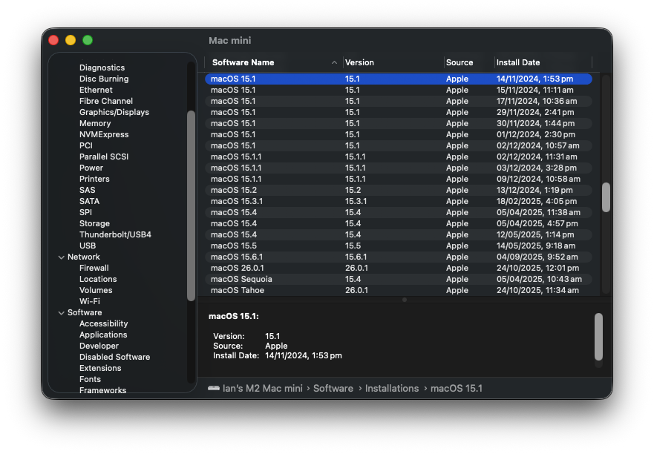Click the Mac mini icon in path bar
This screenshot has height=454, width=654.
pyautogui.click(x=214, y=388)
